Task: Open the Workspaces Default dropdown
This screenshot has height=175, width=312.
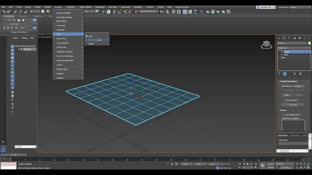Action: (300, 7)
